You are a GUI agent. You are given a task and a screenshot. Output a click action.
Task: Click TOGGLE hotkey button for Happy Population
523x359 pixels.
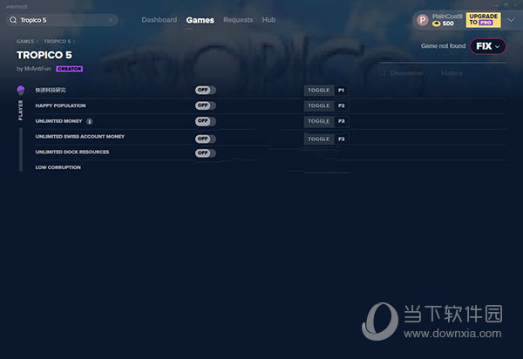point(319,106)
